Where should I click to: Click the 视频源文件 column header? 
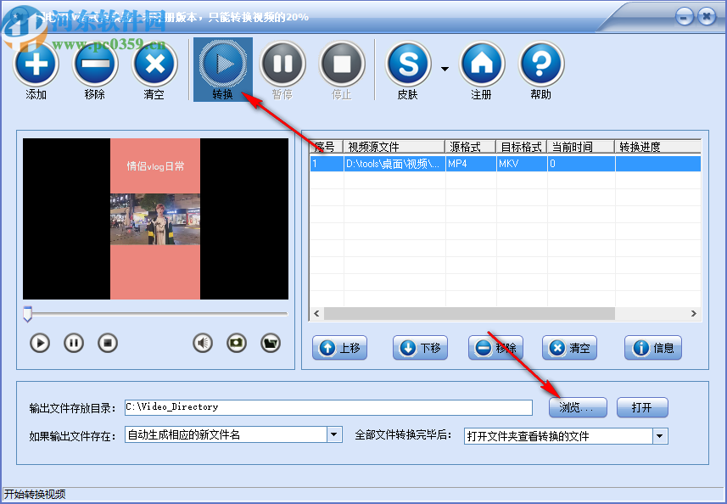coord(394,147)
